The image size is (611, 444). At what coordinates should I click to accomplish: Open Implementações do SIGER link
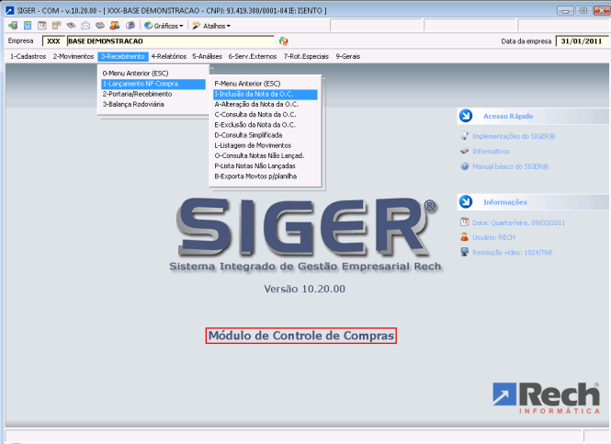pos(514,136)
